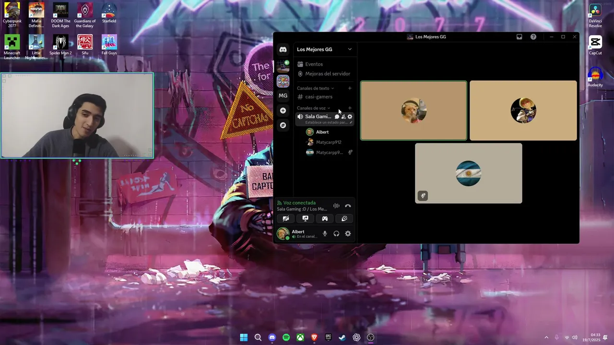614x345 pixels.
Task: Select the anime avatar video tile
Action: pyautogui.click(x=523, y=111)
